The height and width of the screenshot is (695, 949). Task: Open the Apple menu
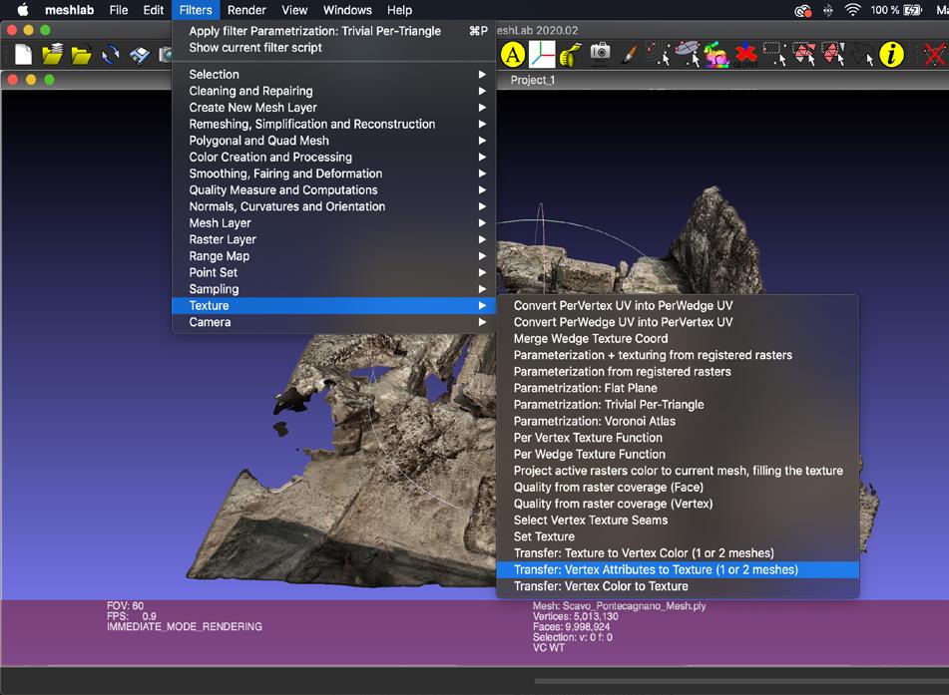[22, 10]
